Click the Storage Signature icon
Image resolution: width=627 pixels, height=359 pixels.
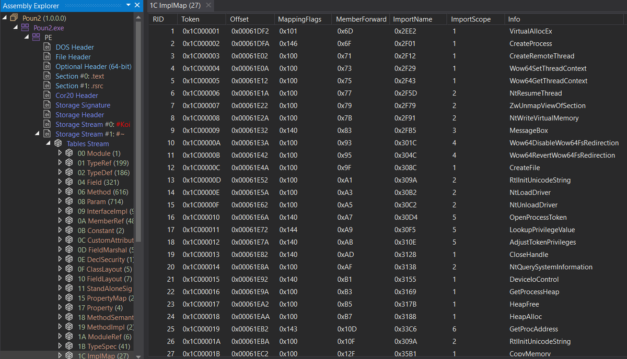pyautogui.click(x=47, y=105)
